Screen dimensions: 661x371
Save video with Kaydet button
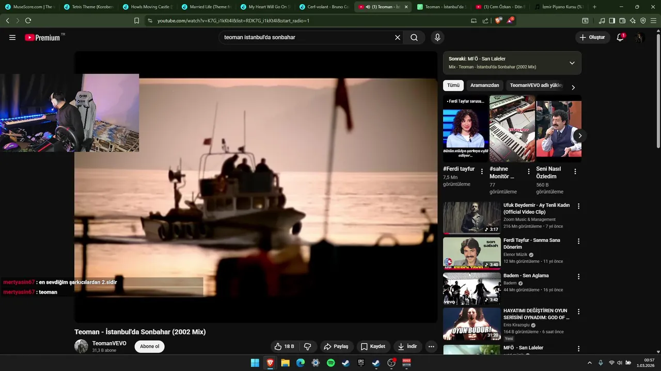pyautogui.click(x=373, y=347)
